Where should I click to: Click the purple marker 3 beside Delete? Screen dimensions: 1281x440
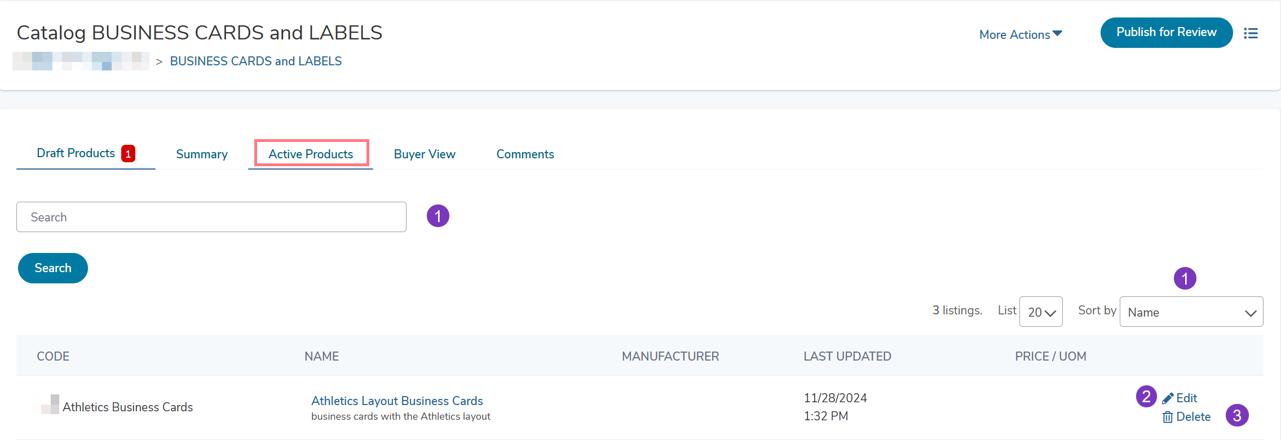1237,416
